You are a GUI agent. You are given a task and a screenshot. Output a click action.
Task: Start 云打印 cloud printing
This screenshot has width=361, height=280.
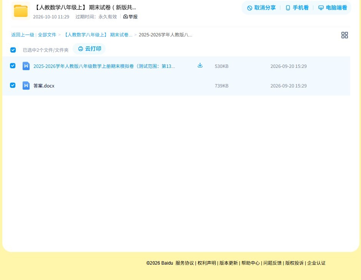(89, 49)
